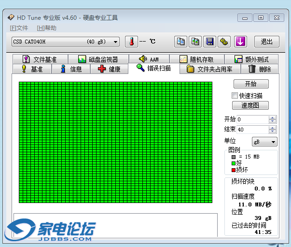291x247 pixels.
Task: Open the [H]帮助 menu
Action: (47, 28)
